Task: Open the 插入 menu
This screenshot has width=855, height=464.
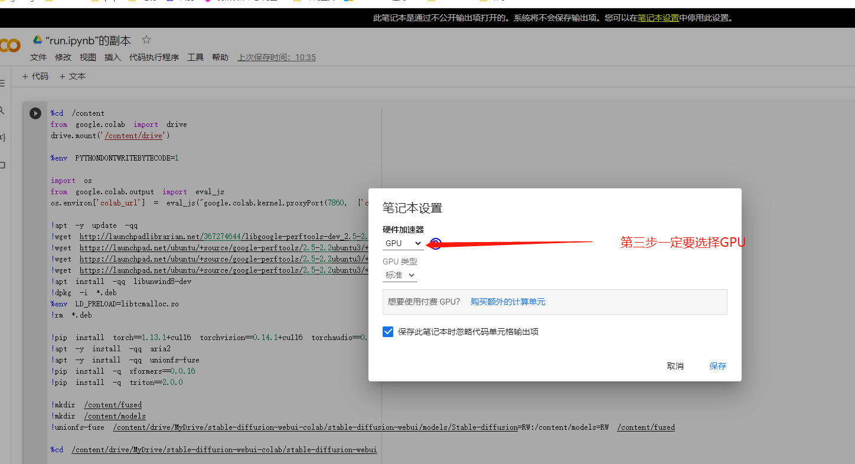Action: [x=113, y=57]
